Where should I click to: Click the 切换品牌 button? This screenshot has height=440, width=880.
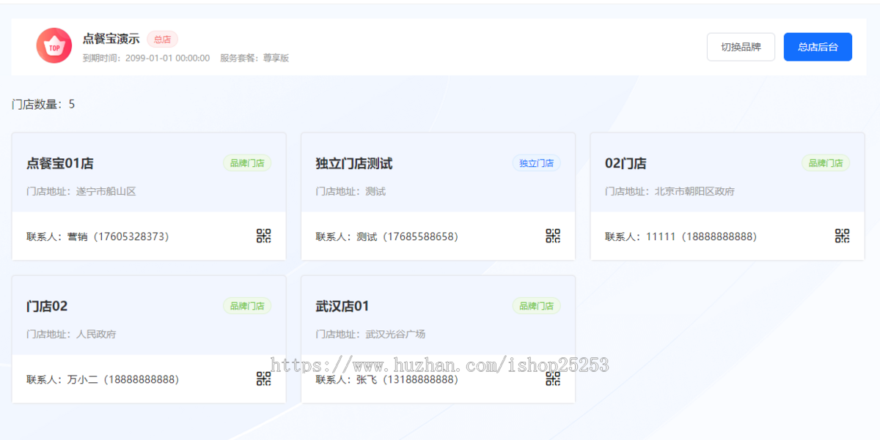[741, 47]
